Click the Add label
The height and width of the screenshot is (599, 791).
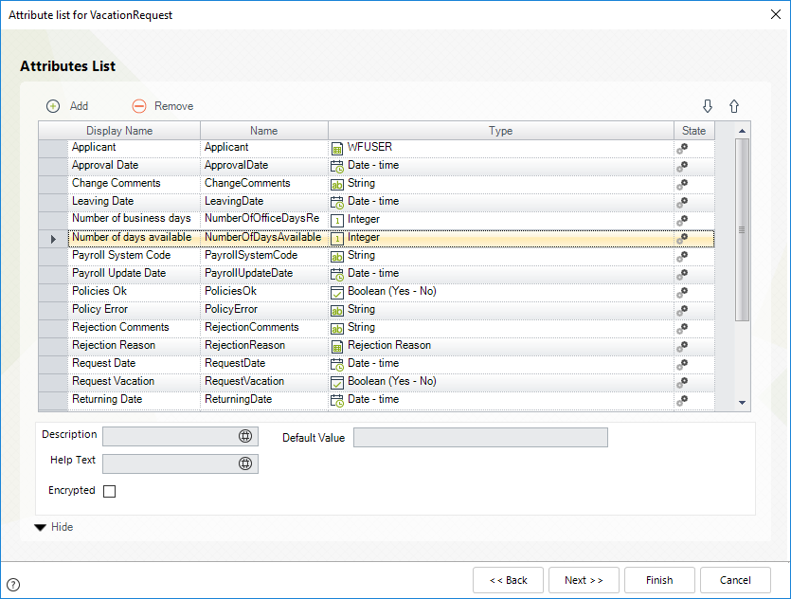(x=80, y=106)
